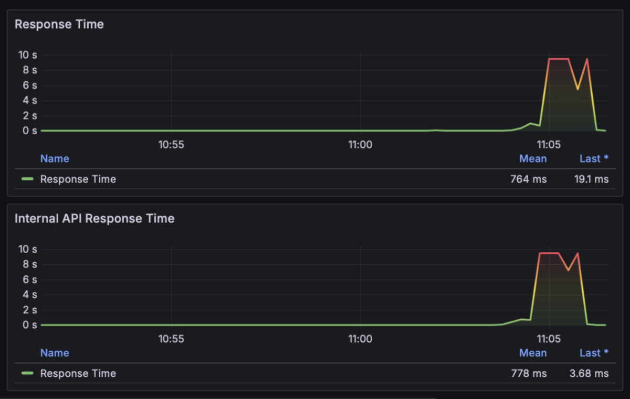Toggle Response Time series in top panel legend
The image size is (630, 399).
point(78,179)
